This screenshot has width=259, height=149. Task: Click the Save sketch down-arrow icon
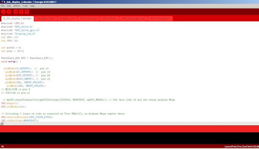point(27,12)
